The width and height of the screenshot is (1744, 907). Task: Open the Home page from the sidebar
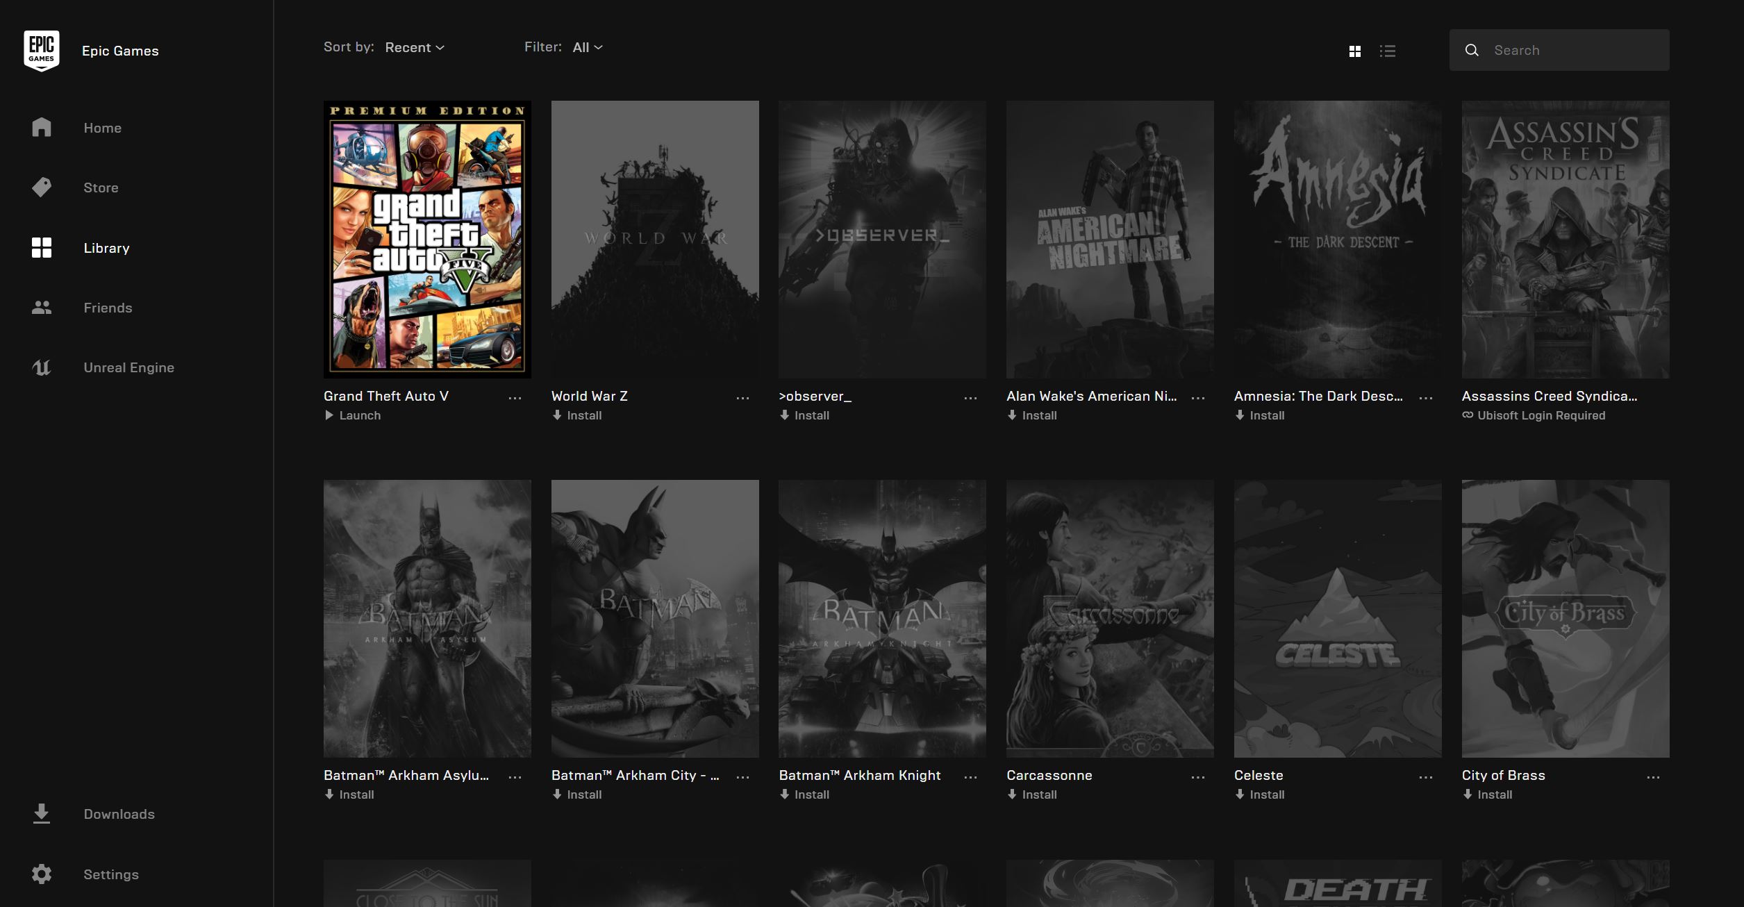(102, 128)
